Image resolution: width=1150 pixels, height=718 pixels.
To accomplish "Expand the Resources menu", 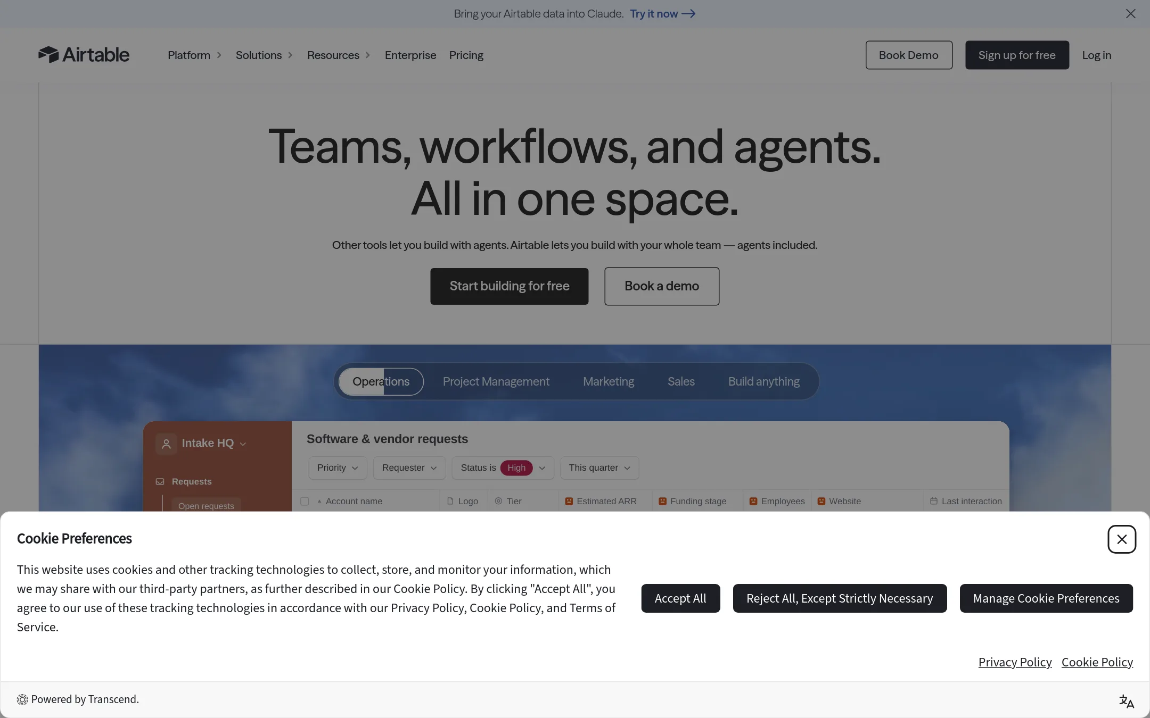I will click(x=339, y=55).
